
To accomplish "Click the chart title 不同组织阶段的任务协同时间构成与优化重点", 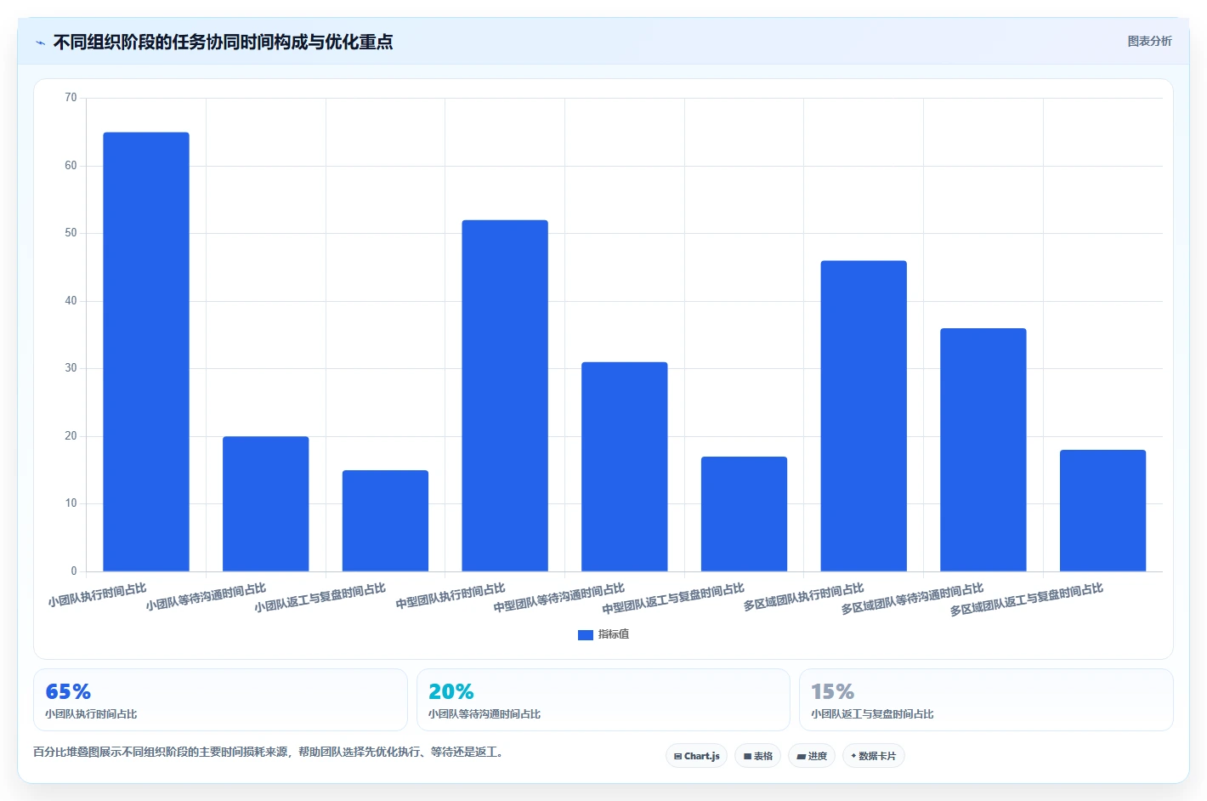I will click(223, 42).
